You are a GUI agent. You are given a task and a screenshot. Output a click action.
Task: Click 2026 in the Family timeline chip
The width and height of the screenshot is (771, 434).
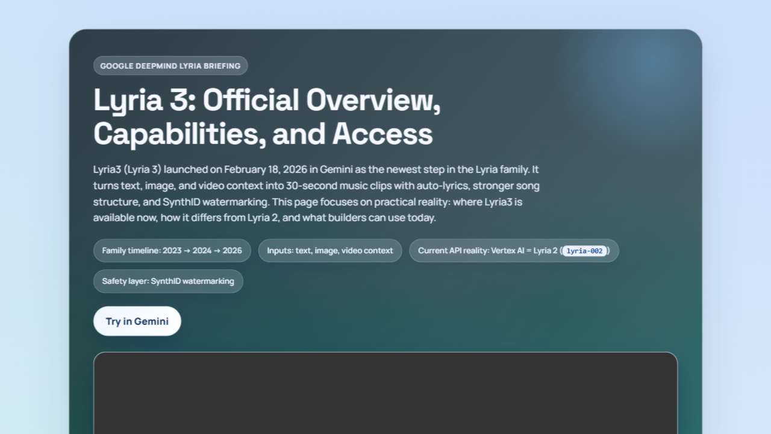point(232,251)
